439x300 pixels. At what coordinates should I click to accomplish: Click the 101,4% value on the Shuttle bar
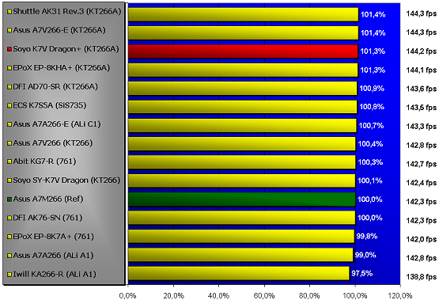tap(373, 14)
